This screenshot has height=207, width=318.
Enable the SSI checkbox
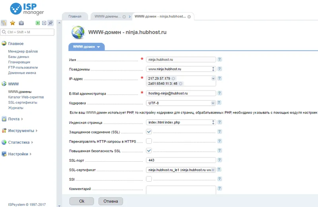pos(149,179)
